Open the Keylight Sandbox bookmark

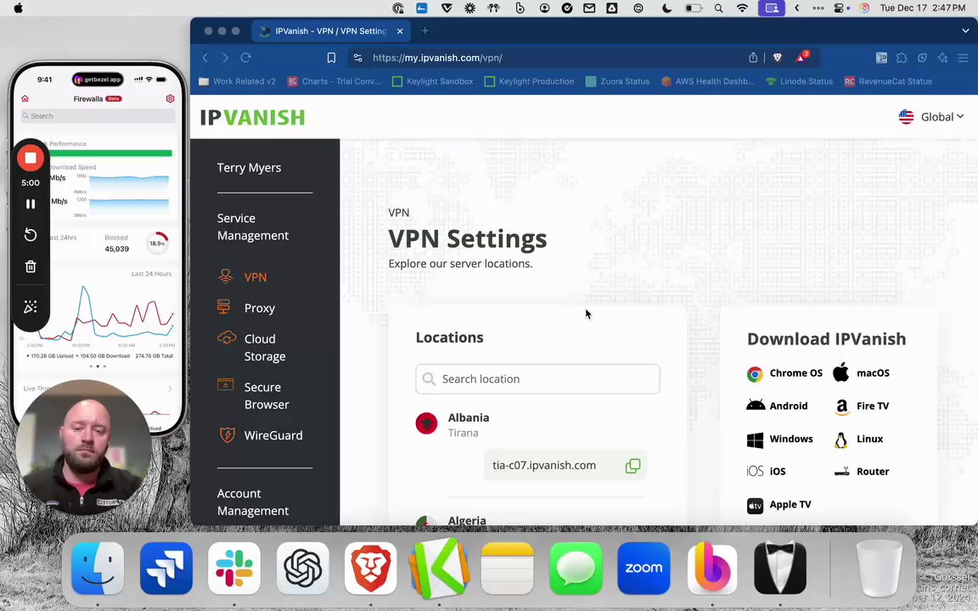pos(432,81)
